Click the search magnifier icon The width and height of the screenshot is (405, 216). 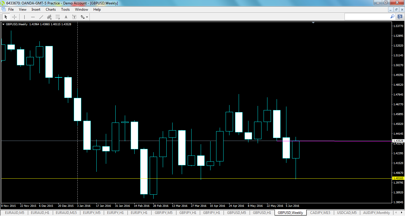tap(392, 17)
